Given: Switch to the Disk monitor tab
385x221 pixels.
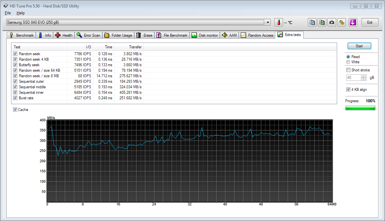Looking at the screenshot, I should [205, 35].
